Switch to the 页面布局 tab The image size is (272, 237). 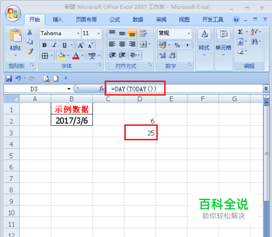pyautogui.click(x=86, y=20)
